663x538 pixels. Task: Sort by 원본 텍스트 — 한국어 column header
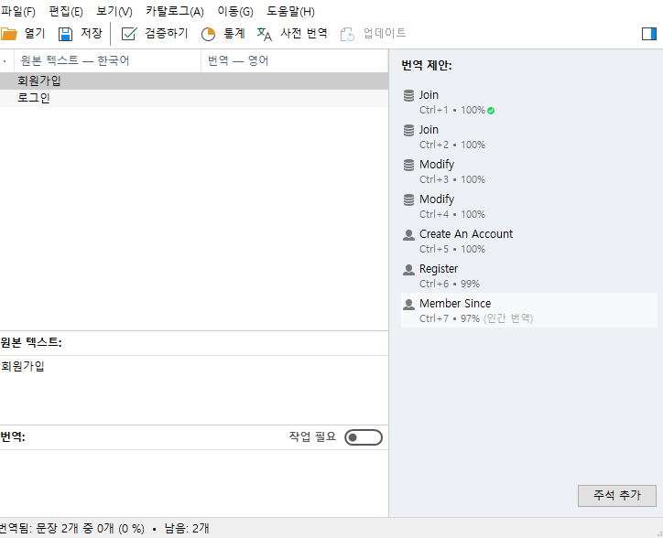click(75, 60)
